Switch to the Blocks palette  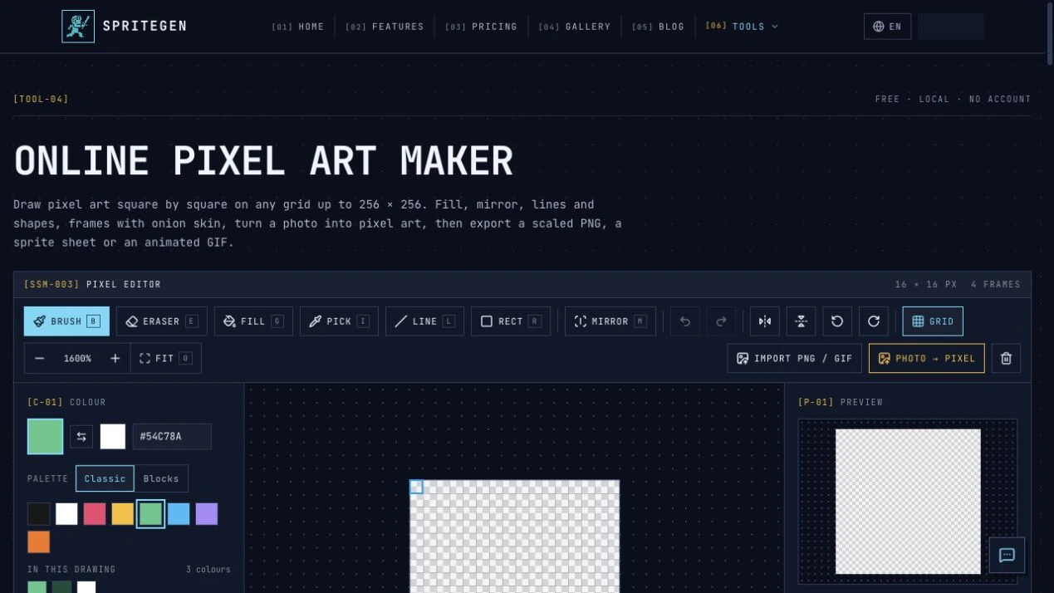[161, 478]
